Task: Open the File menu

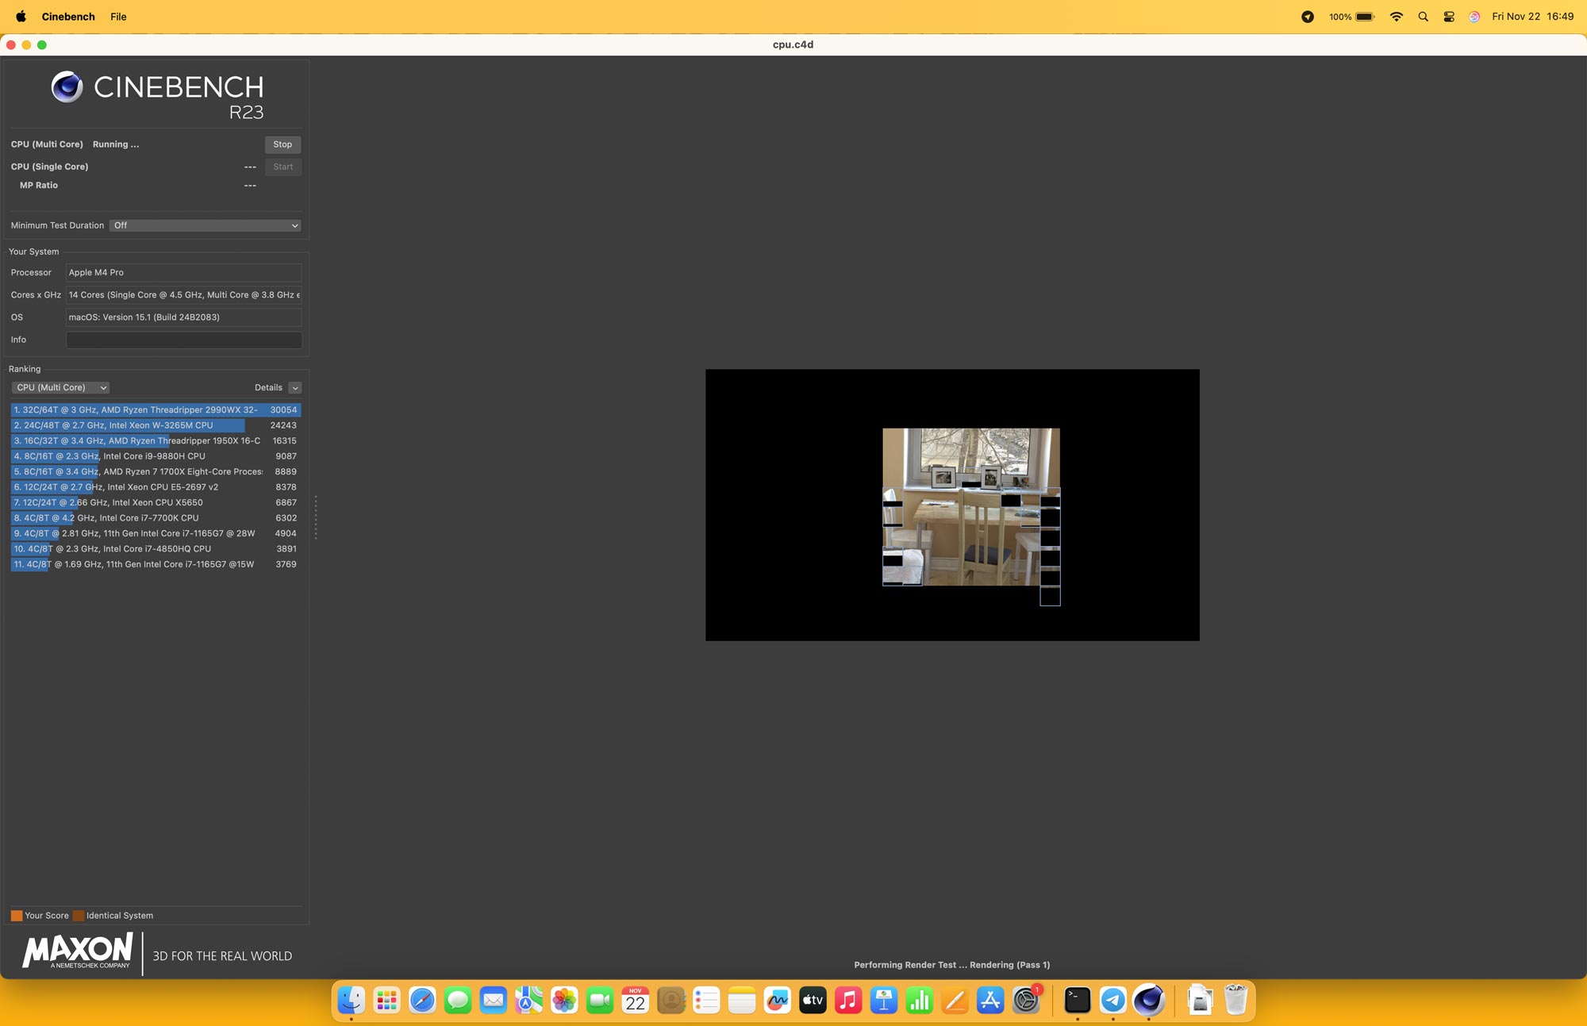Action: [118, 17]
